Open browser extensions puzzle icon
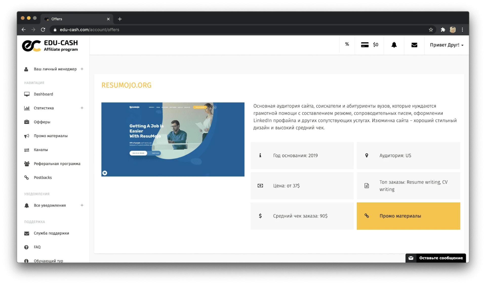 coord(443,30)
